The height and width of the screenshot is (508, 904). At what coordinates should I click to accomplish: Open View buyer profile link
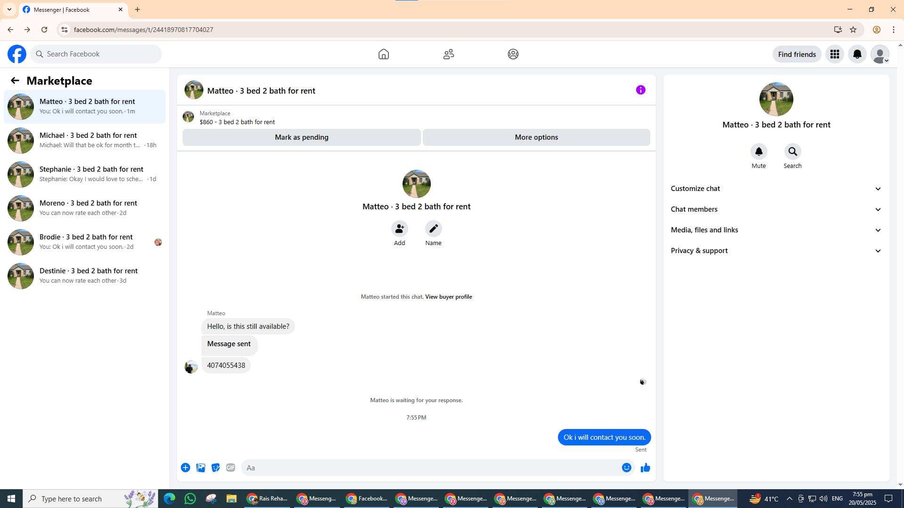448,297
